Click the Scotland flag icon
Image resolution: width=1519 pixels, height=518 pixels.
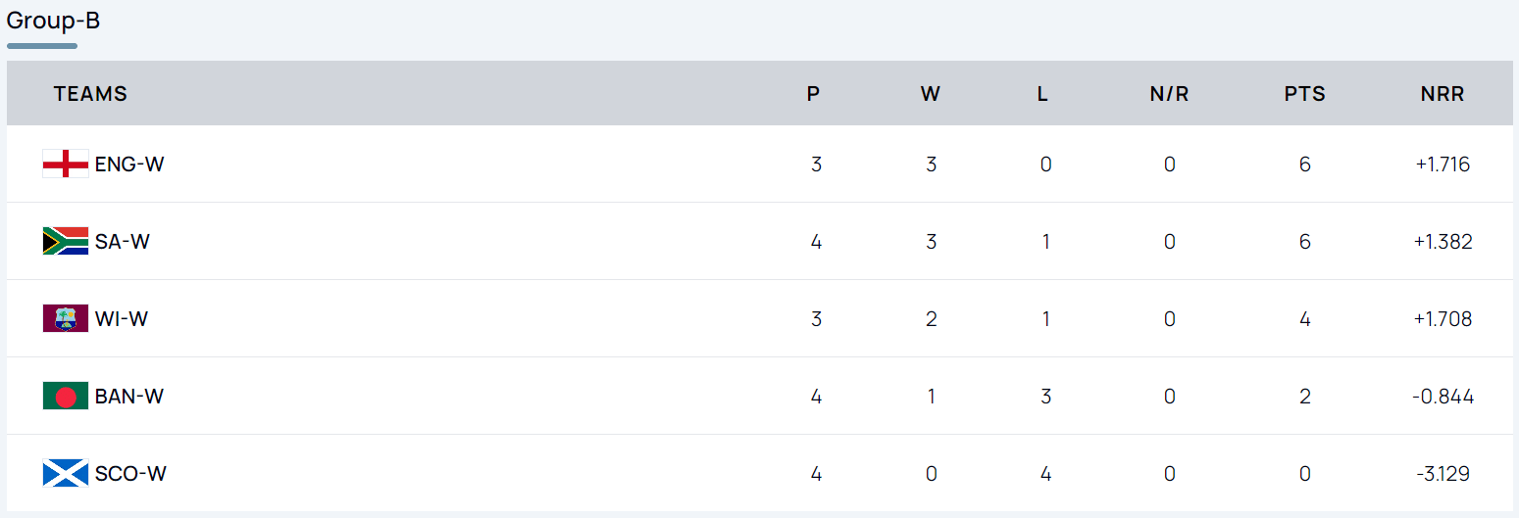(66, 473)
